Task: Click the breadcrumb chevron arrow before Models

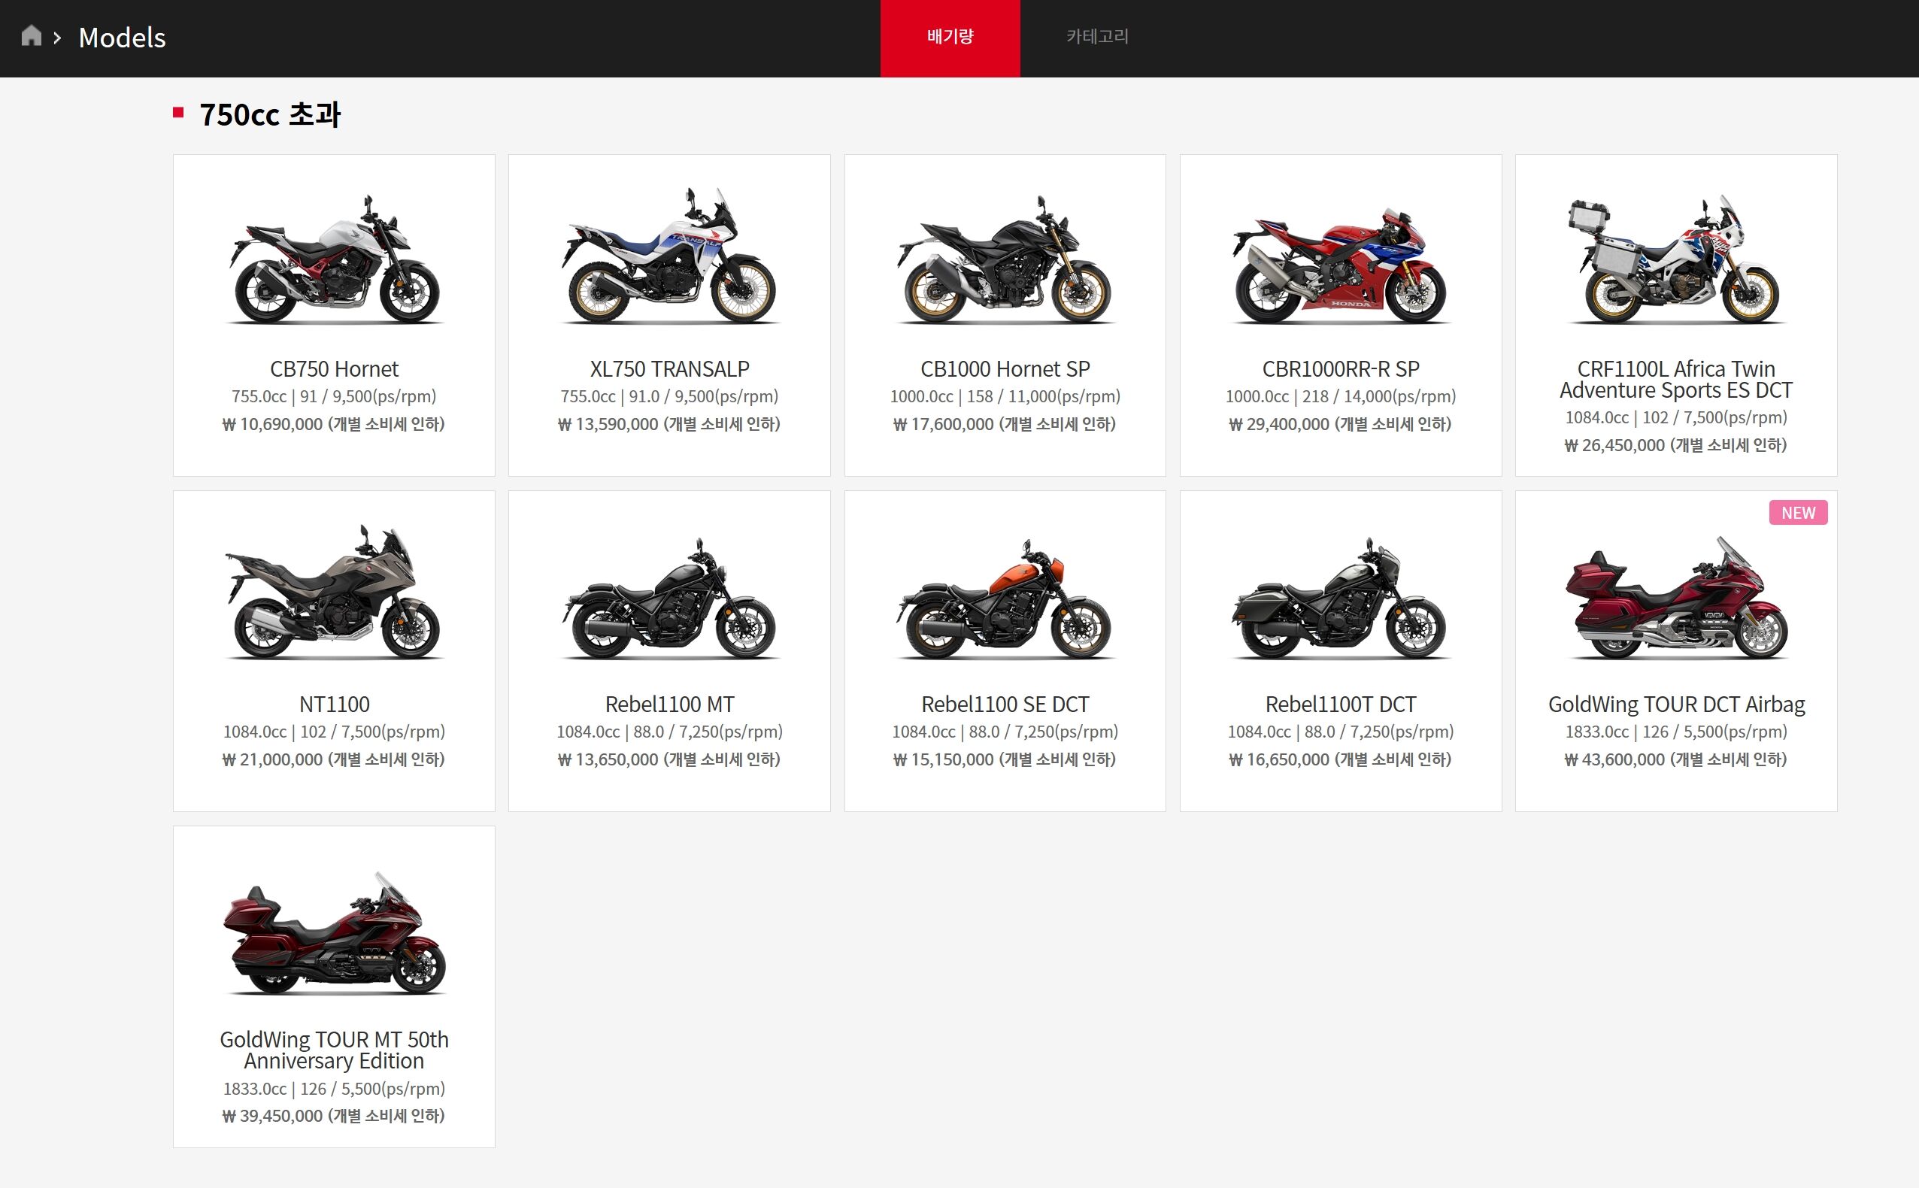Action: pyautogui.click(x=56, y=38)
